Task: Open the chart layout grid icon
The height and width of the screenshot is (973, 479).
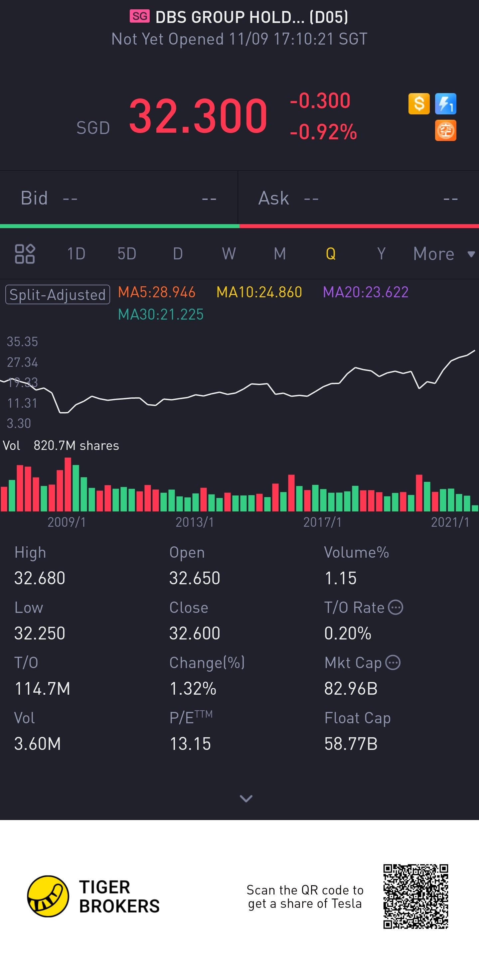Action: click(x=25, y=253)
